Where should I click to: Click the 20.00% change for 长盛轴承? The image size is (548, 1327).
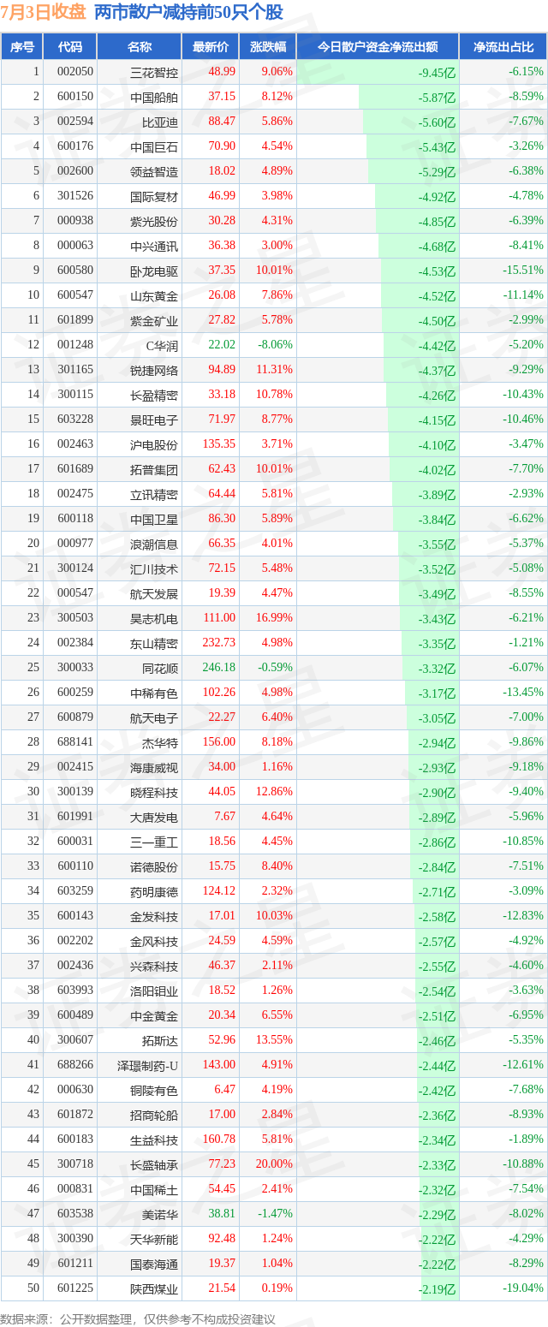275,1164
